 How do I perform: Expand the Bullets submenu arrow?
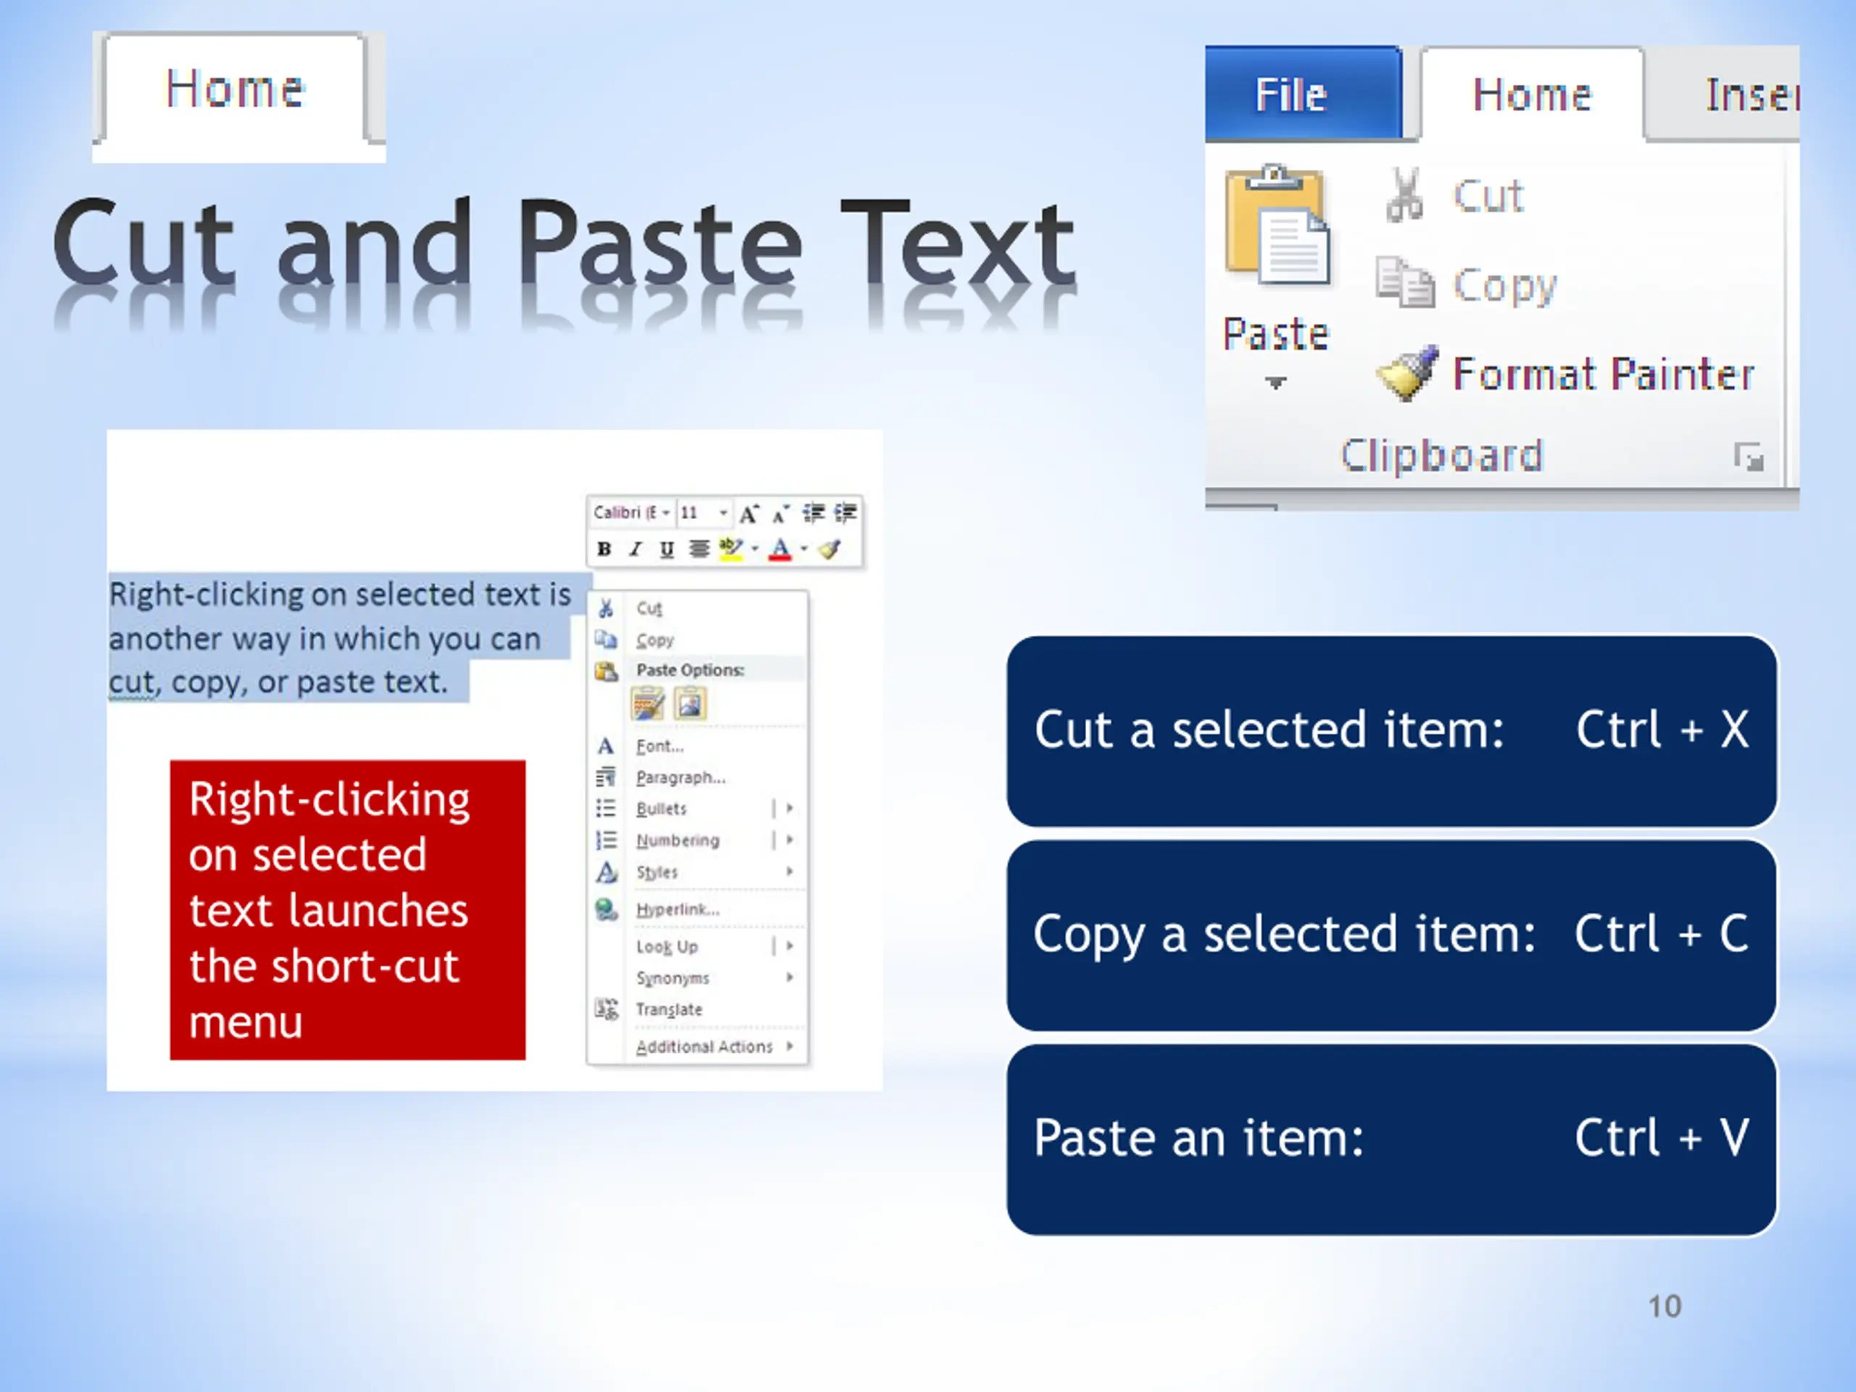tap(790, 809)
